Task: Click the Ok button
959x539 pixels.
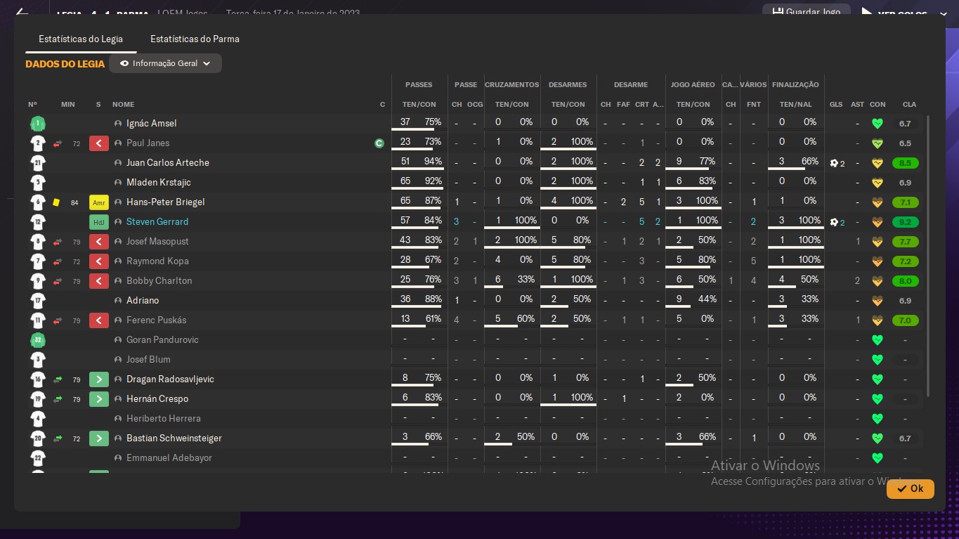Action: [910, 488]
